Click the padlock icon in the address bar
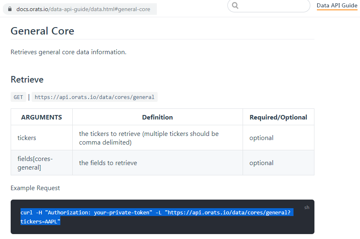360x239 pixels. [9, 8]
